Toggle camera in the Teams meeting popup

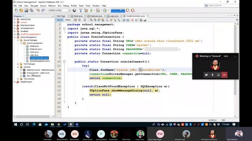coord(206,75)
